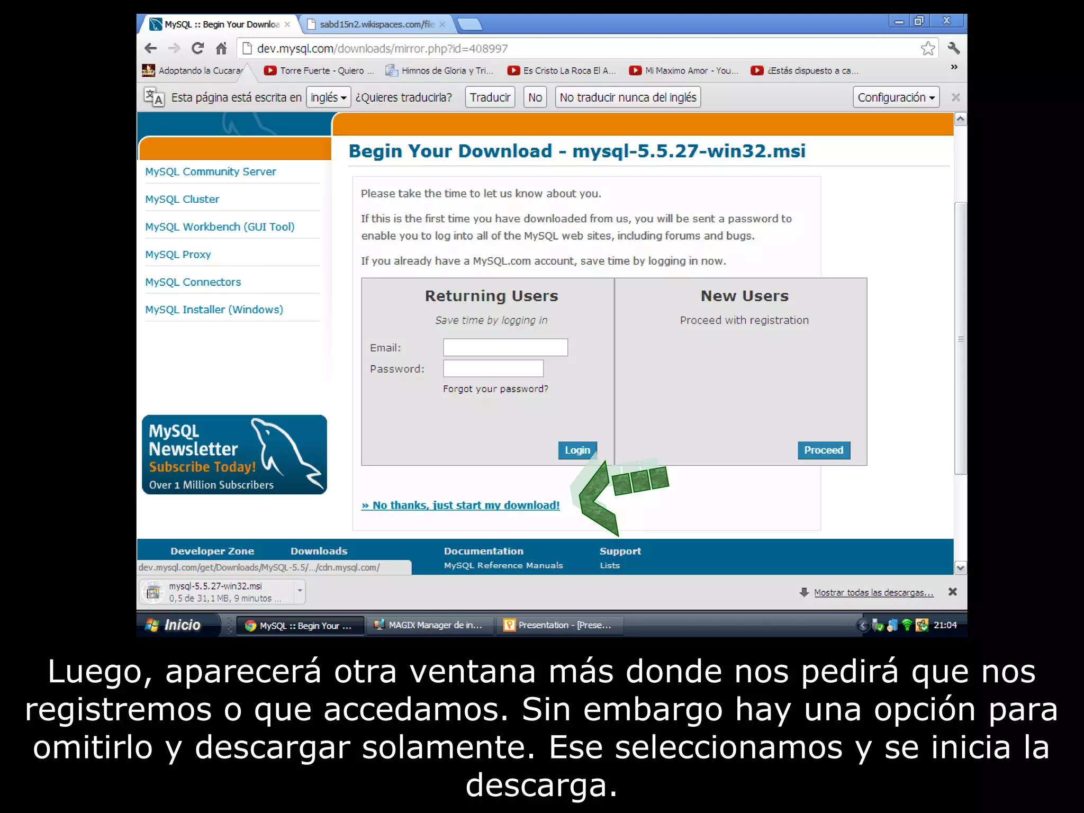This screenshot has height=813, width=1084.
Task: Open Chrome wrench settings menu
Action: point(953,48)
